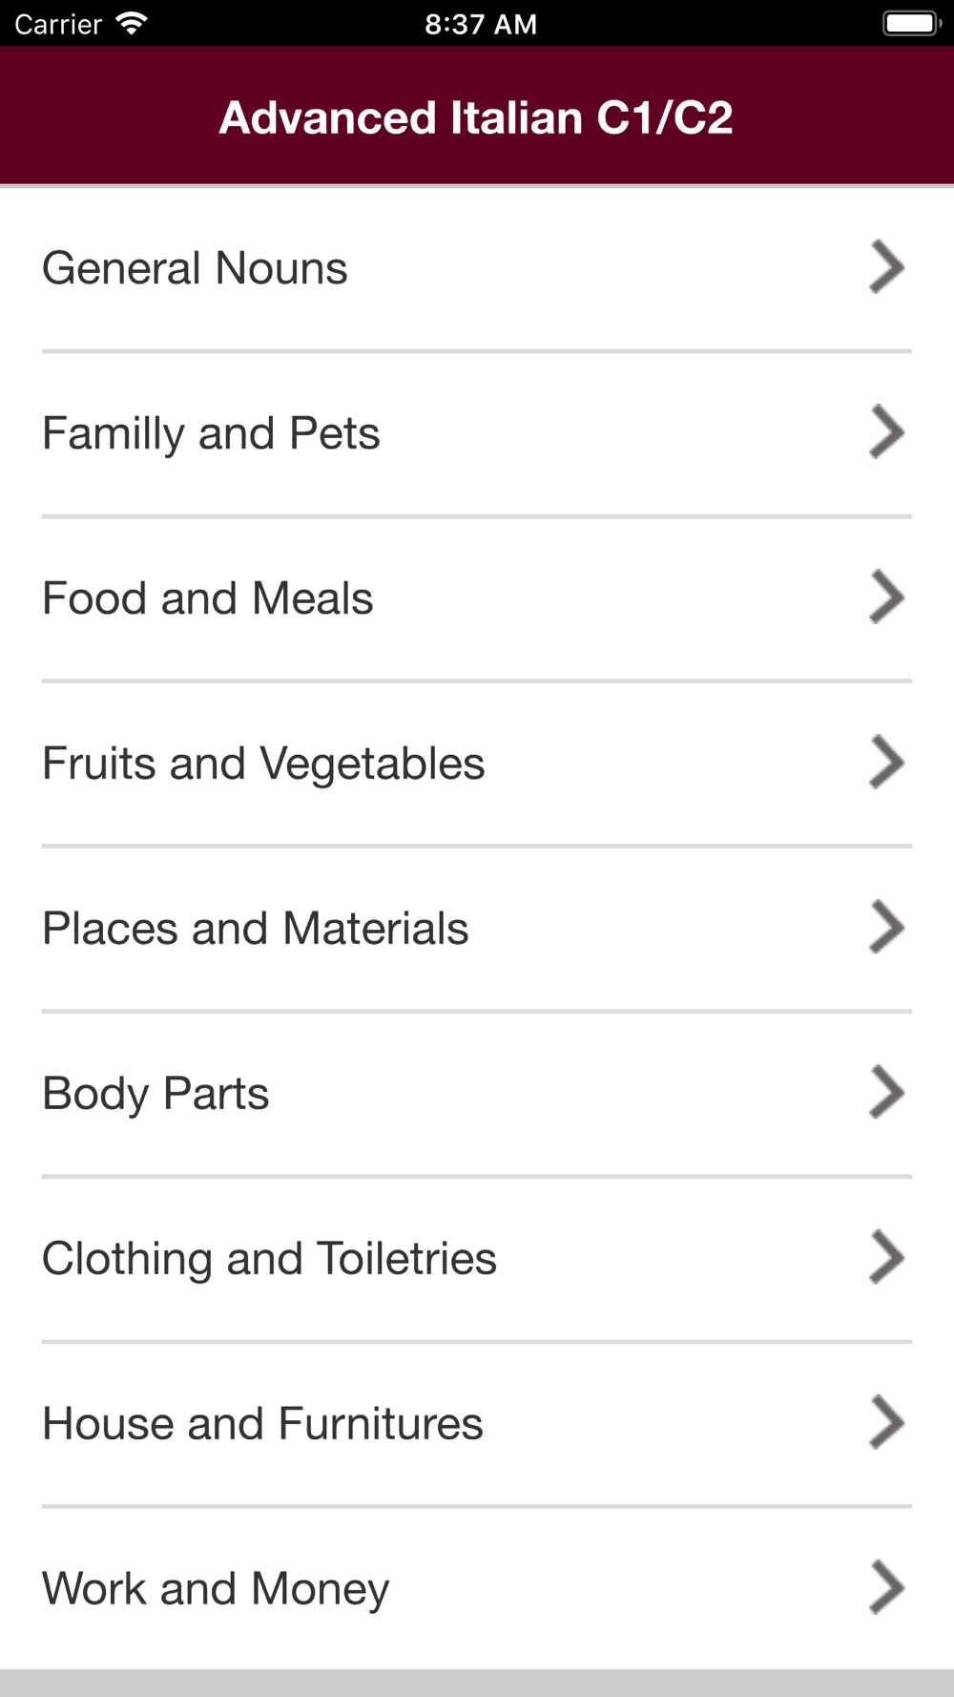This screenshot has width=954, height=1697.
Task: Tap the chevron arrow beside Fruits and Vegetables
Action: coord(886,763)
